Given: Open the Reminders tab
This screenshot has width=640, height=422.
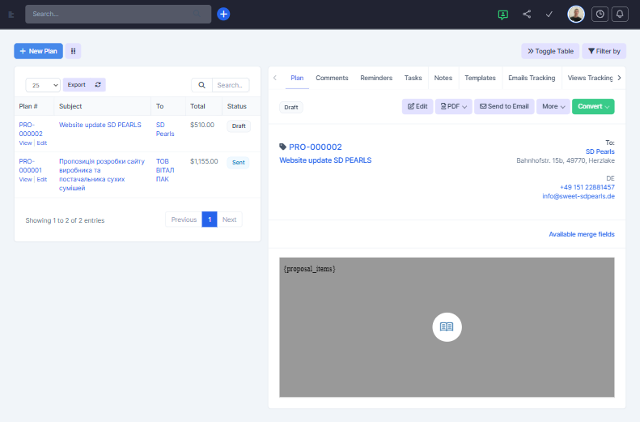Looking at the screenshot, I should tap(376, 78).
